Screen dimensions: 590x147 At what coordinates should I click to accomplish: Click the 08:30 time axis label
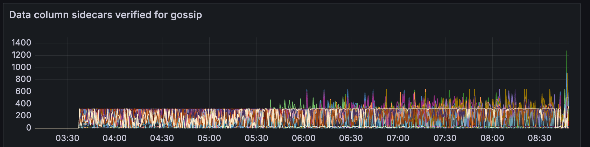[540, 138]
